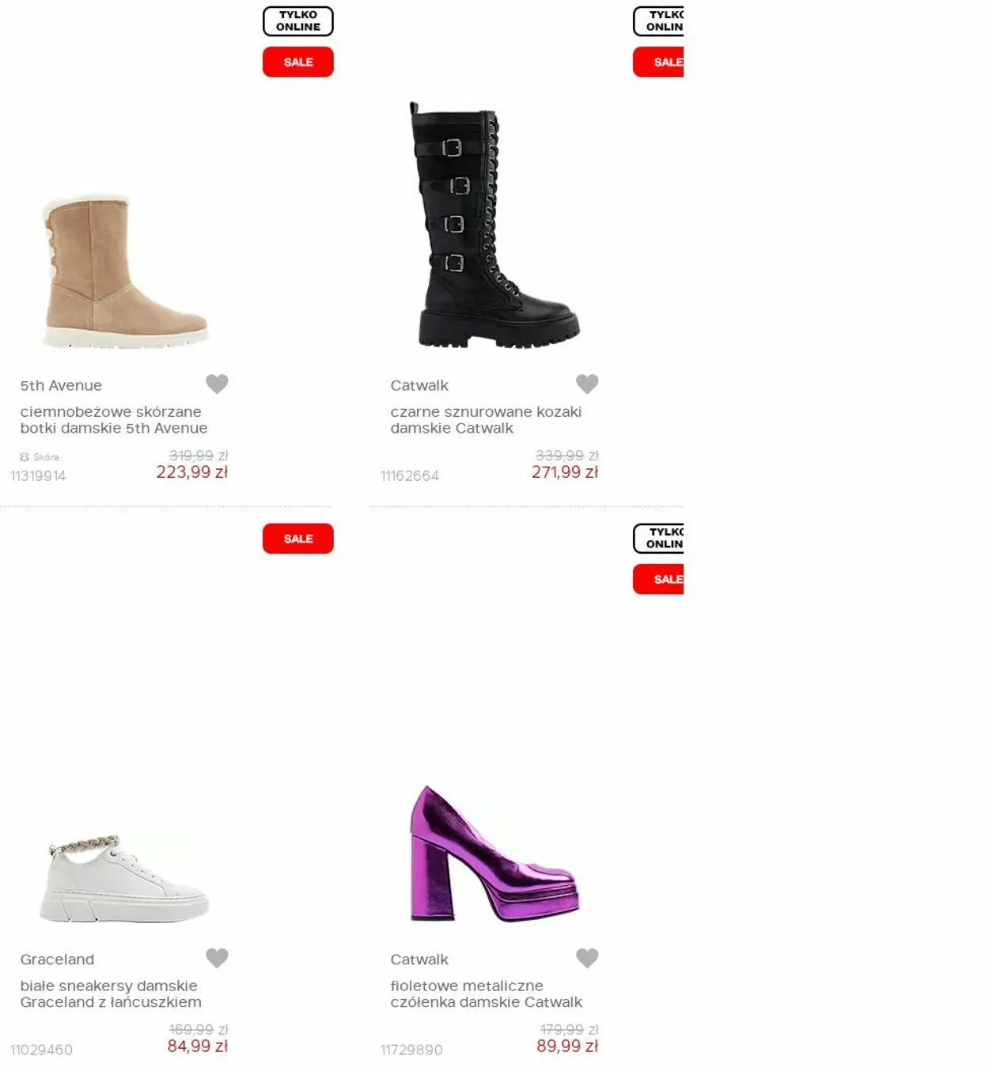Image resolution: width=989 pixels, height=1071 pixels.
Task: Click the Graceland brand name
Action: [57, 959]
